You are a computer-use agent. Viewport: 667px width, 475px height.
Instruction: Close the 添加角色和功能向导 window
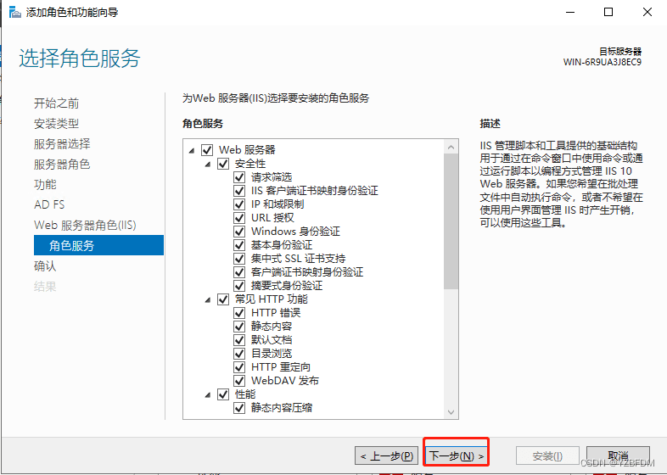[x=647, y=12]
